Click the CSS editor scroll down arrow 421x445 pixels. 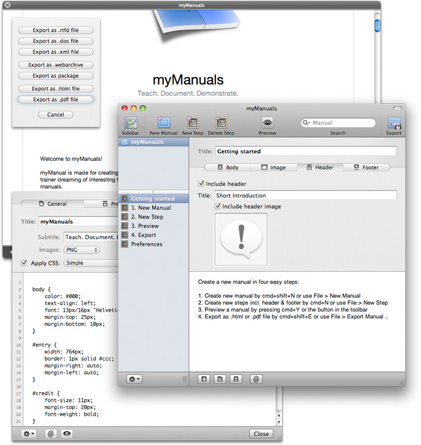coord(279,422)
